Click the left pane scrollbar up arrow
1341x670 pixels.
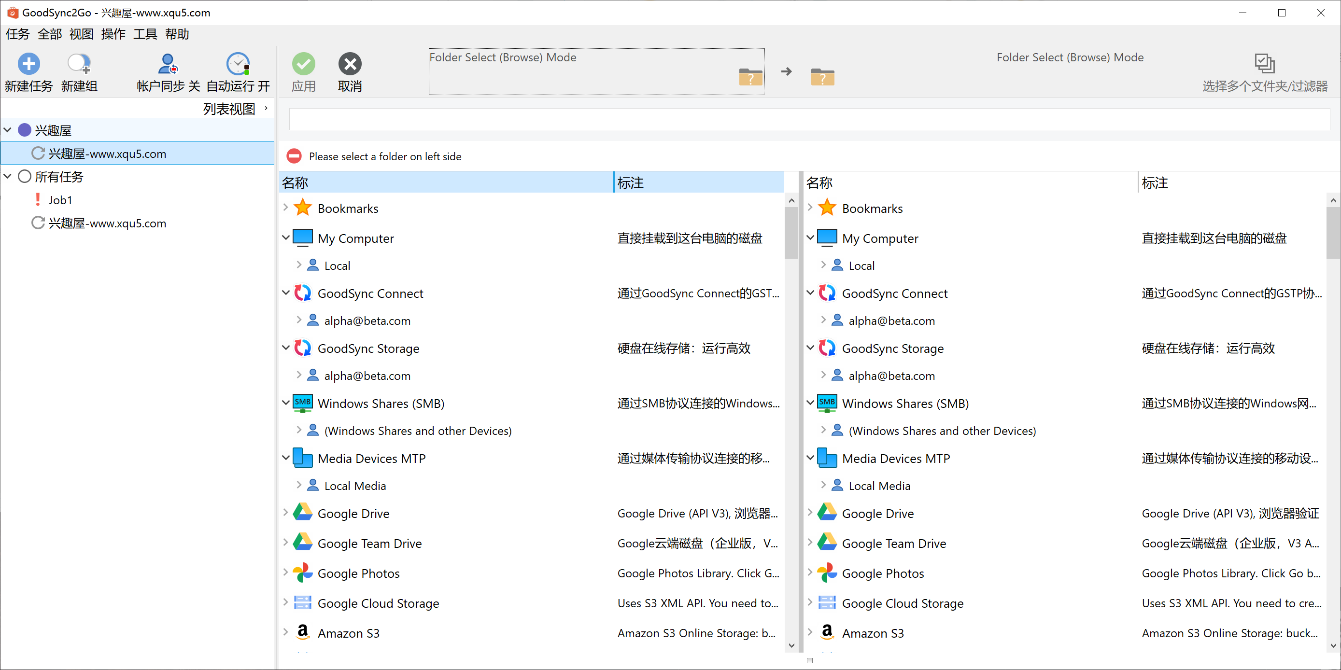[x=791, y=200]
